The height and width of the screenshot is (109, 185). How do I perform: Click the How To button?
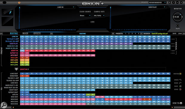177,103
